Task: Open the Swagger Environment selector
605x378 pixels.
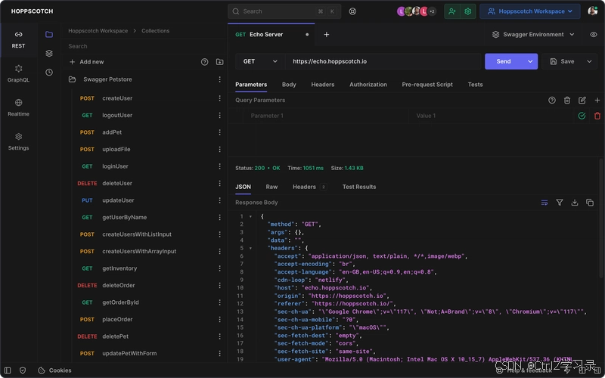Action: click(x=533, y=34)
